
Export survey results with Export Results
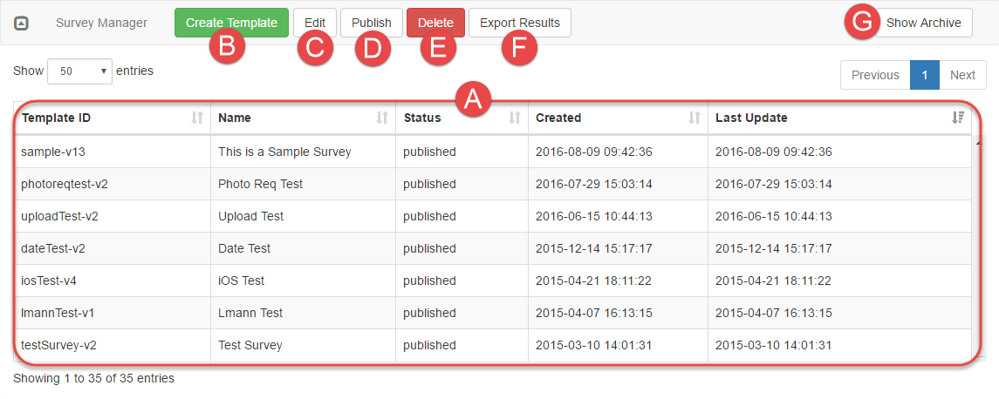pos(520,23)
